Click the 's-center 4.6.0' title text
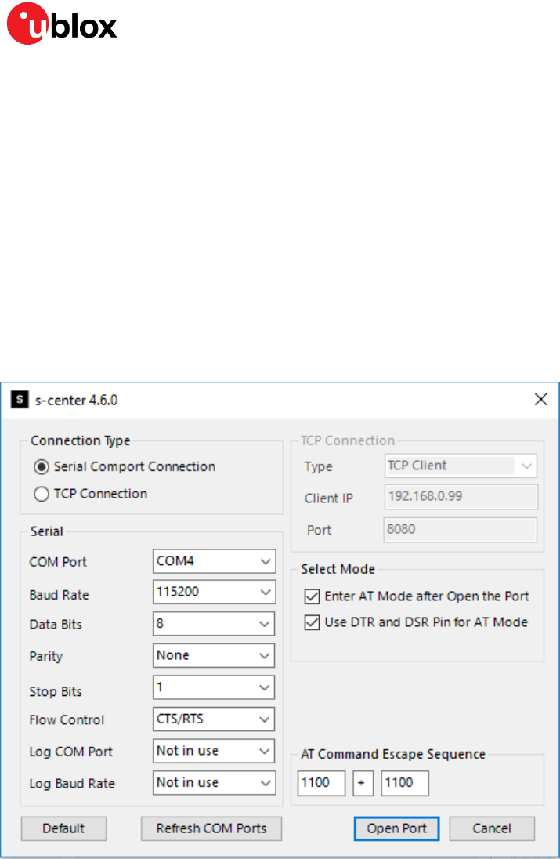The width and height of the screenshot is (560, 859). pos(76,401)
